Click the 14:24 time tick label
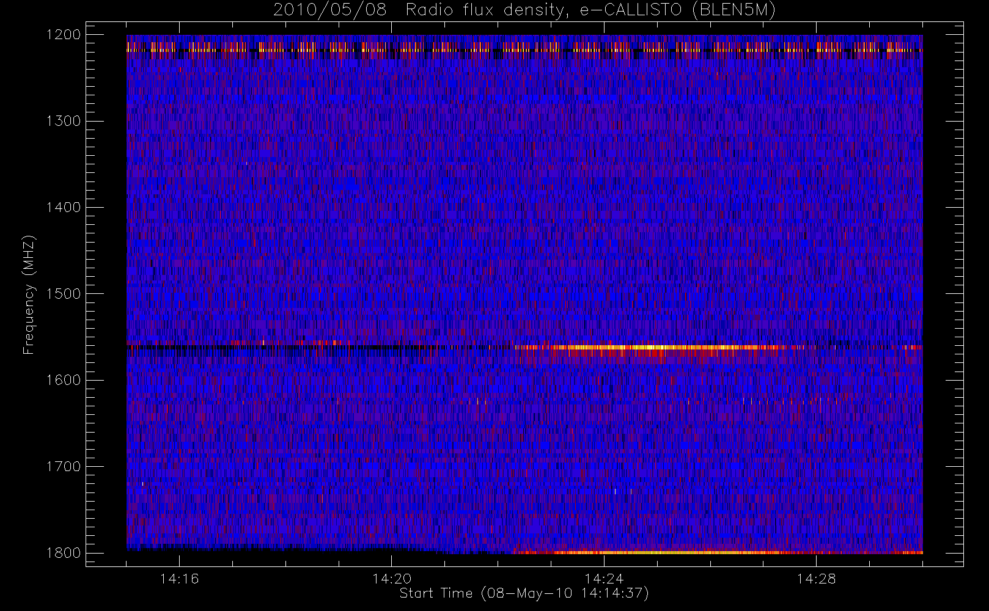The height and width of the screenshot is (611, 989). [x=604, y=579]
